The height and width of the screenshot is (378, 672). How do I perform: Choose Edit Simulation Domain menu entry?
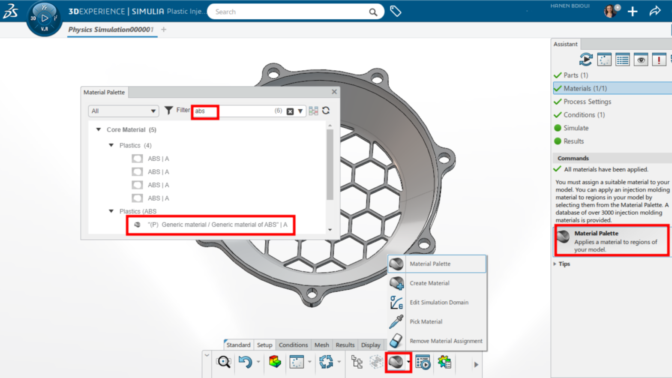pos(437,303)
